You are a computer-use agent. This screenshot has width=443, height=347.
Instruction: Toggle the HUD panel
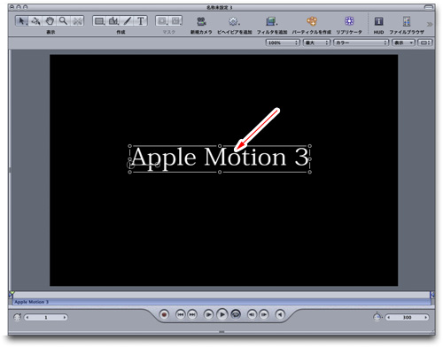tap(378, 21)
